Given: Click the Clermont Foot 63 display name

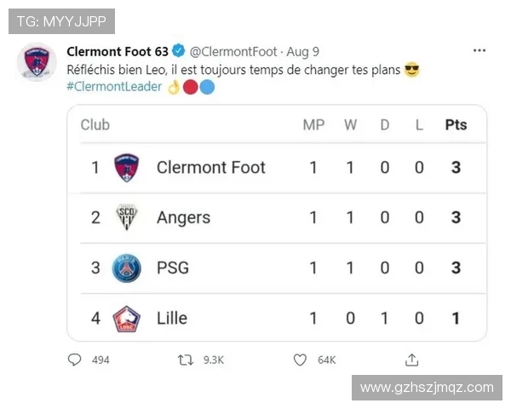Looking at the screenshot, I should [118, 52].
